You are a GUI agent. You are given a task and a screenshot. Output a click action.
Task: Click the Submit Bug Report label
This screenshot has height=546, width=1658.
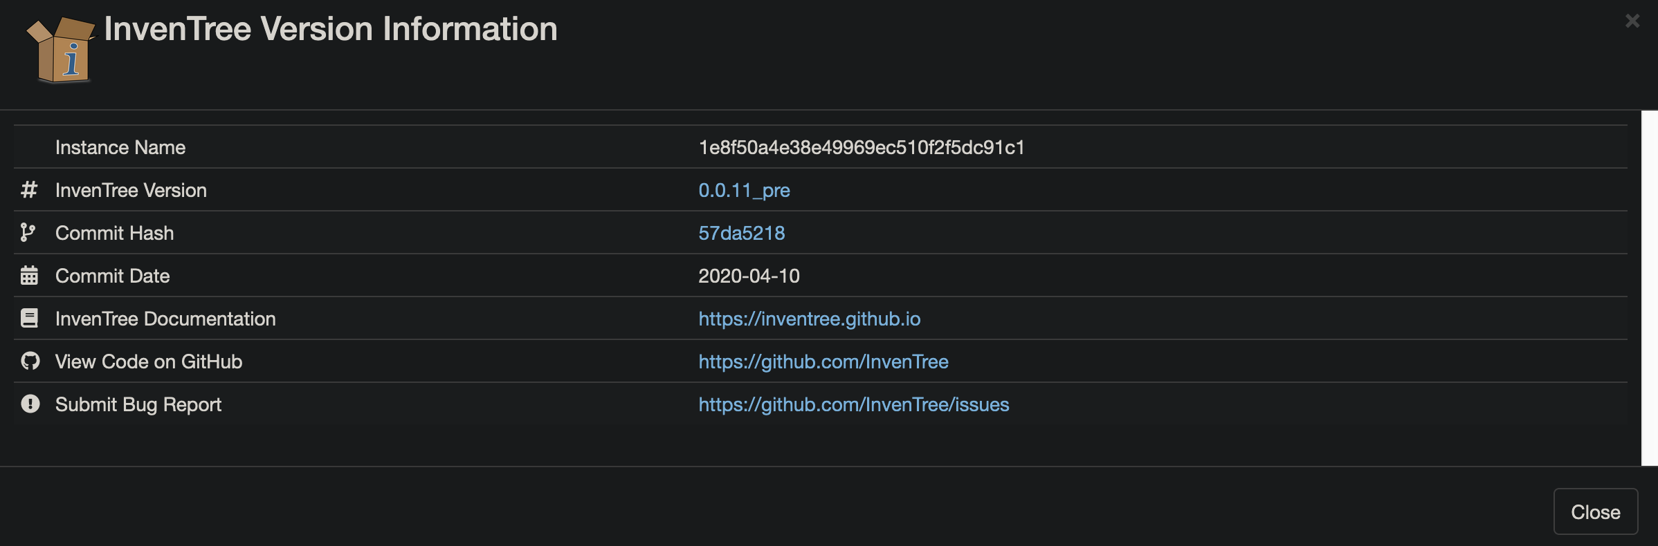pos(138,404)
